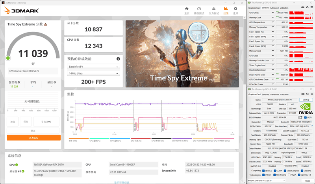Toggle the DirectML checkbox
Viewport: 315px width, 184px height.
(302, 171)
